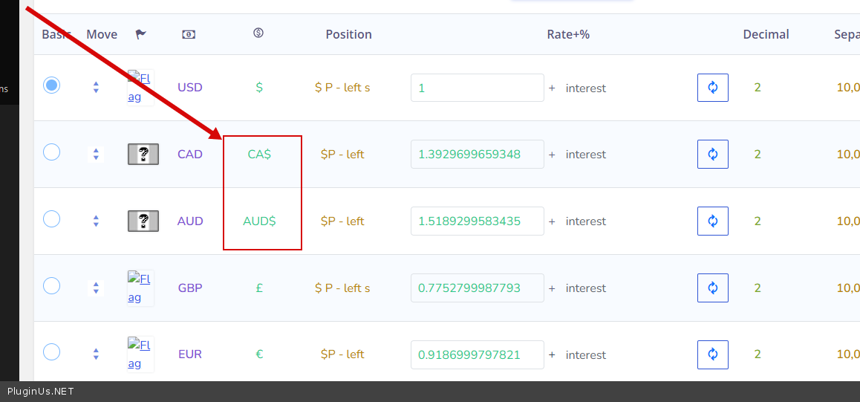Click the AUD flag placeholder image
The width and height of the screenshot is (860, 402).
pos(143,221)
